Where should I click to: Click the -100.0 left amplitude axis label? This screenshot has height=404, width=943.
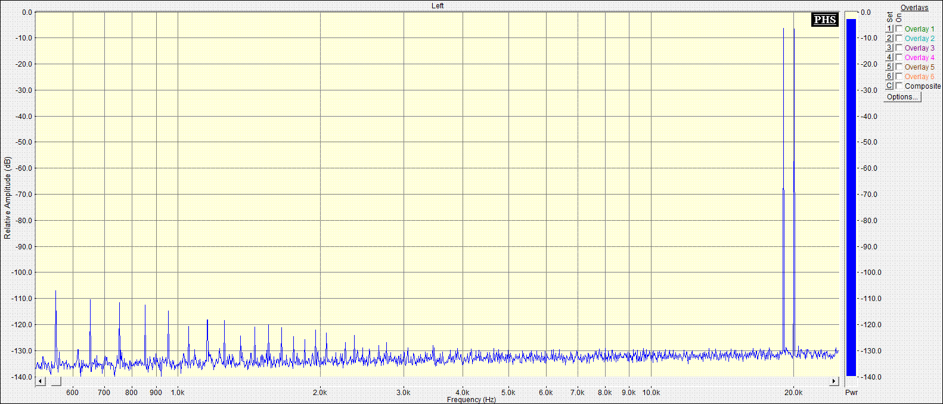(21, 273)
